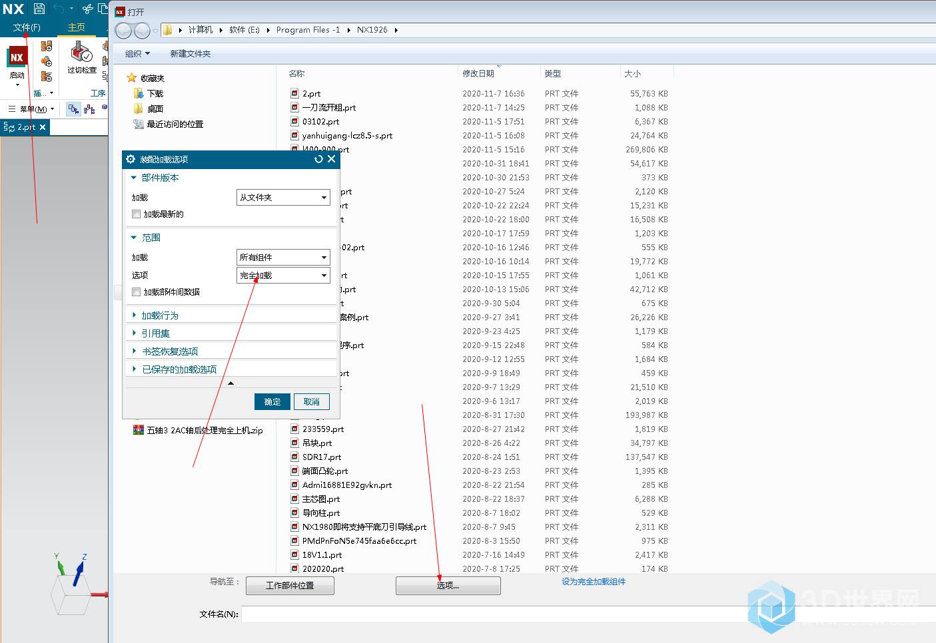Switch to the 主页 ribbon tab
This screenshot has width=936, height=643.
coord(77,27)
